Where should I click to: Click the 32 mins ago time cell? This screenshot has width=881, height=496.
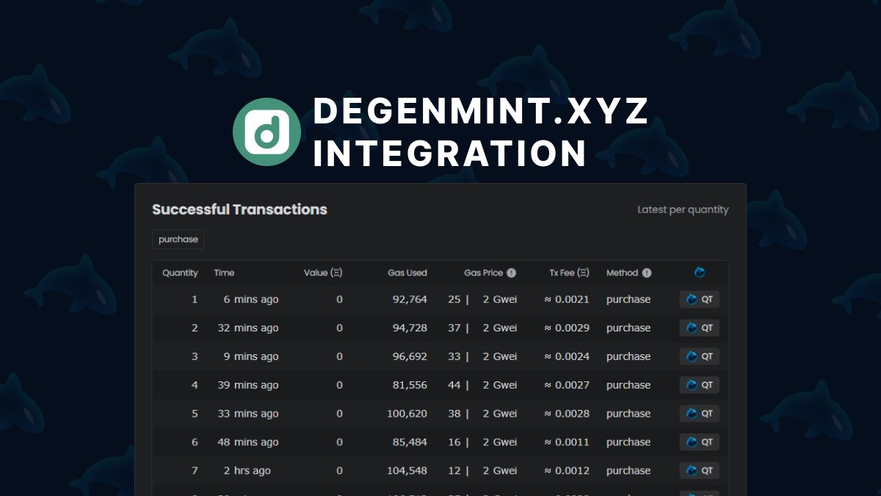[x=248, y=328]
